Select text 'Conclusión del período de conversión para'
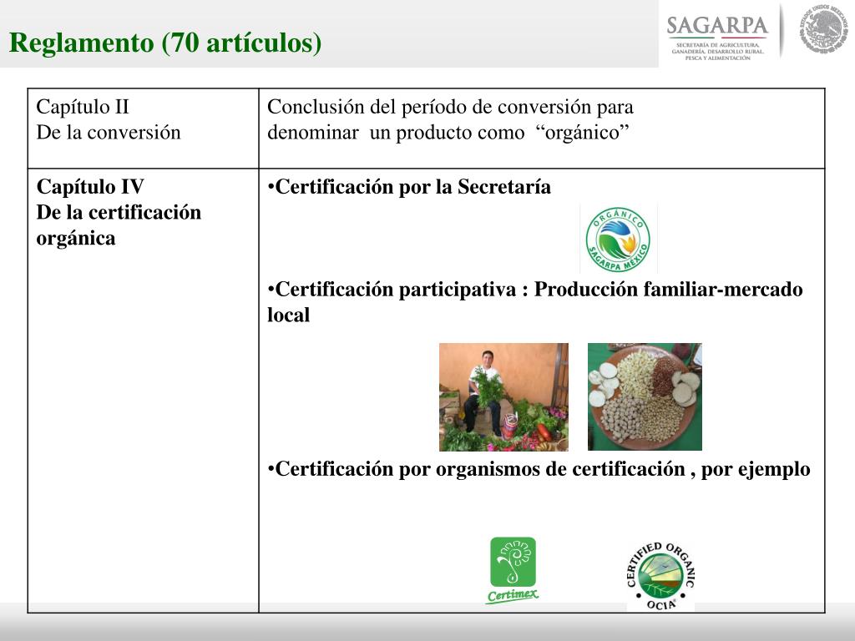The height and width of the screenshot is (641, 855). (x=450, y=108)
